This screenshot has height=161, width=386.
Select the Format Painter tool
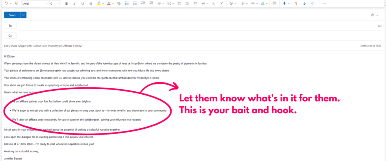click(16, 4)
